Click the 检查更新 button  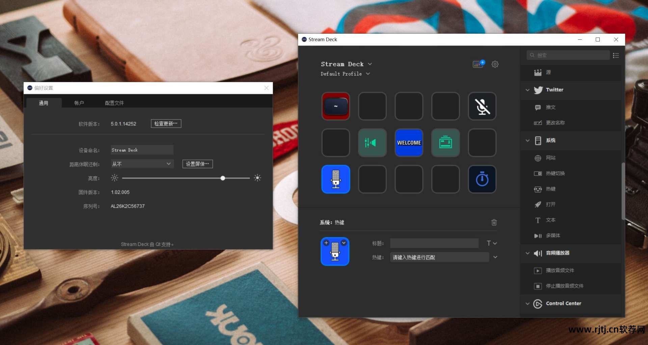pyautogui.click(x=166, y=124)
